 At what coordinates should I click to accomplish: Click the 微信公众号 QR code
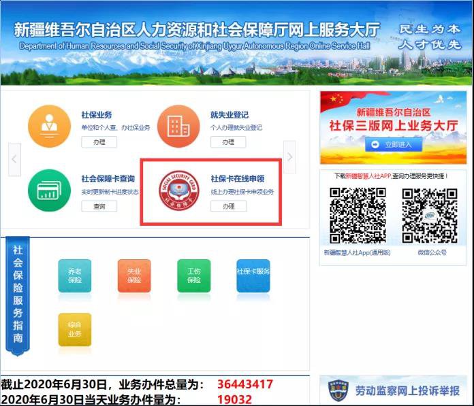[x=429, y=216]
